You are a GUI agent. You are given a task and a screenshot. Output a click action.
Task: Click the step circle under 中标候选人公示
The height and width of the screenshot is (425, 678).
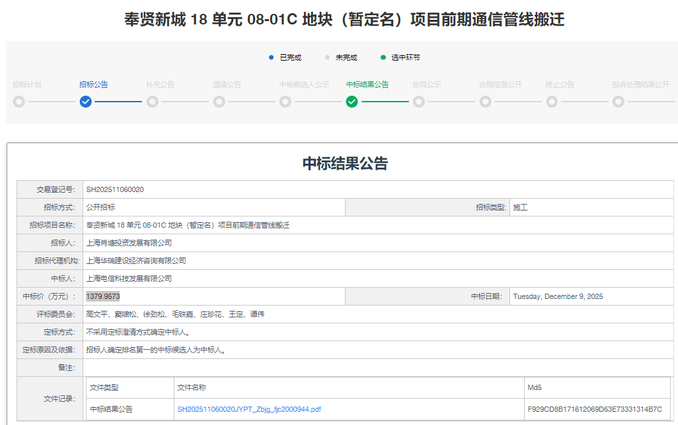tap(285, 102)
